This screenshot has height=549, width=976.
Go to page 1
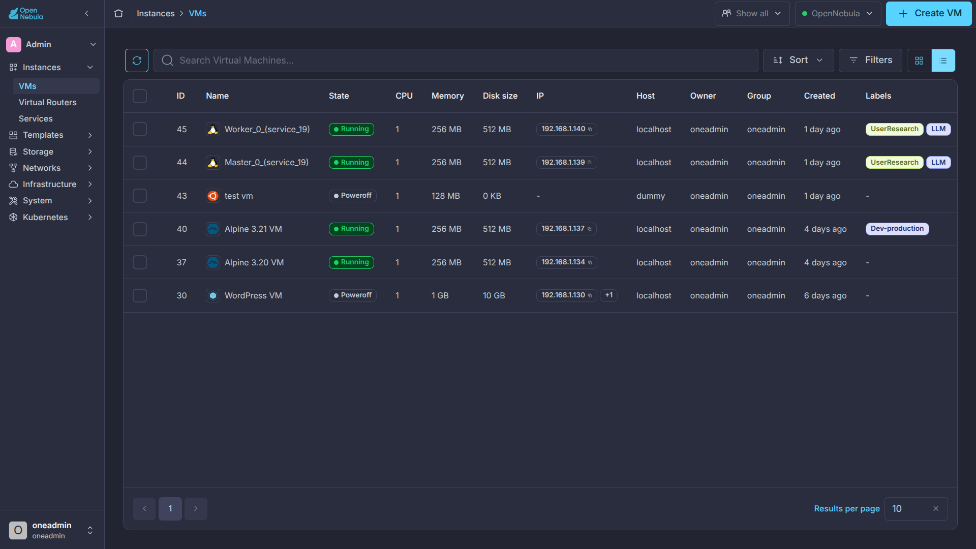pyautogui.click(x=170, y=509)
